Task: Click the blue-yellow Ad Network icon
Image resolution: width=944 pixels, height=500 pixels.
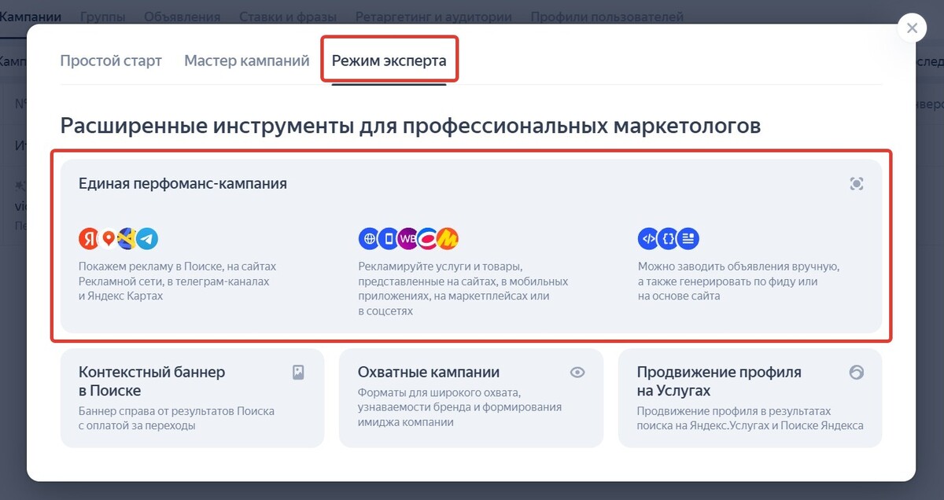Action: [x=127, y=238]
